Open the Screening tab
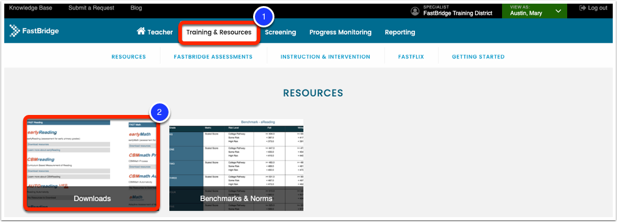 [280, 32]
